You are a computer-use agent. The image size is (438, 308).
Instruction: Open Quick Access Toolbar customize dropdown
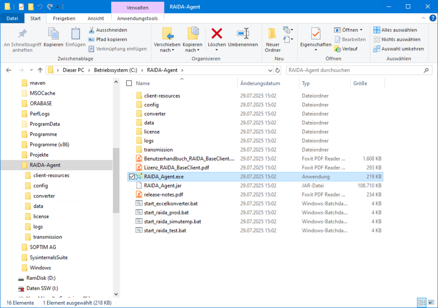coord(57,7)
